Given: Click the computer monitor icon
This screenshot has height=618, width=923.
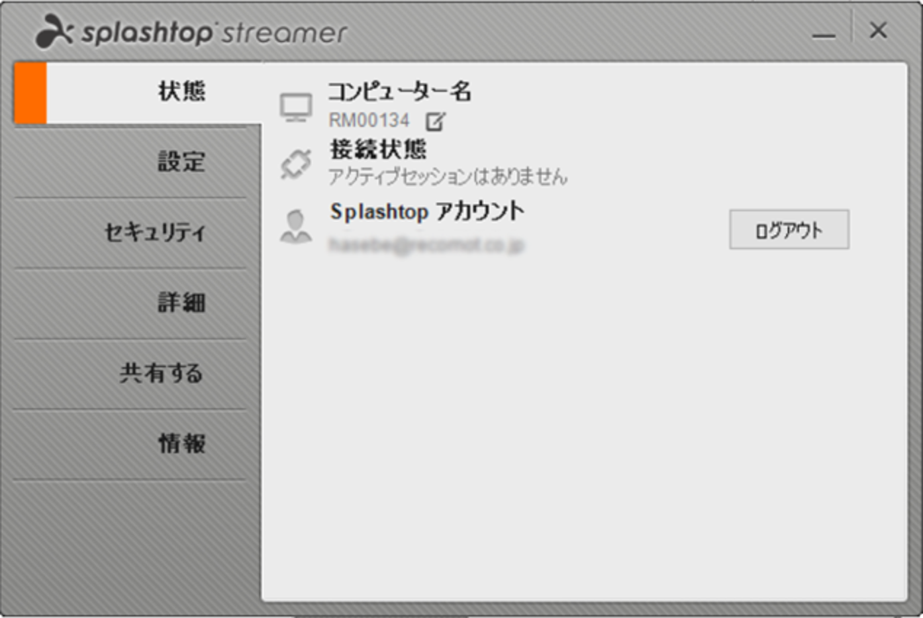Looking at the screenshot, I should pos(295,107).
